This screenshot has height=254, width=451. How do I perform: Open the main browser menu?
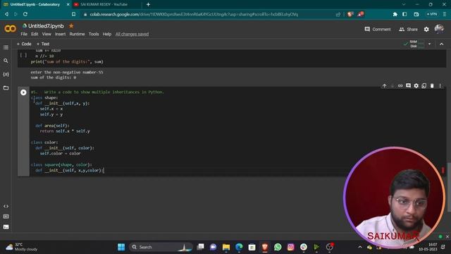445,14
